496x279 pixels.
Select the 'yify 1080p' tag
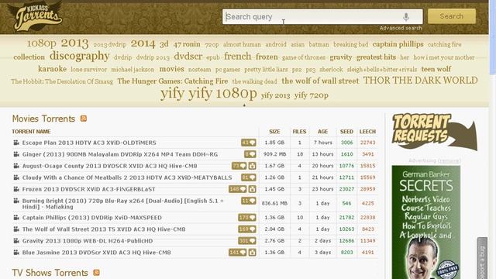pos(222,94)
